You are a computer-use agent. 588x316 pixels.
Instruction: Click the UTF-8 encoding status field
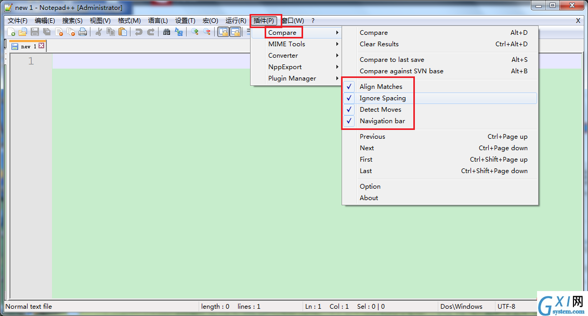tap(506, 307)
